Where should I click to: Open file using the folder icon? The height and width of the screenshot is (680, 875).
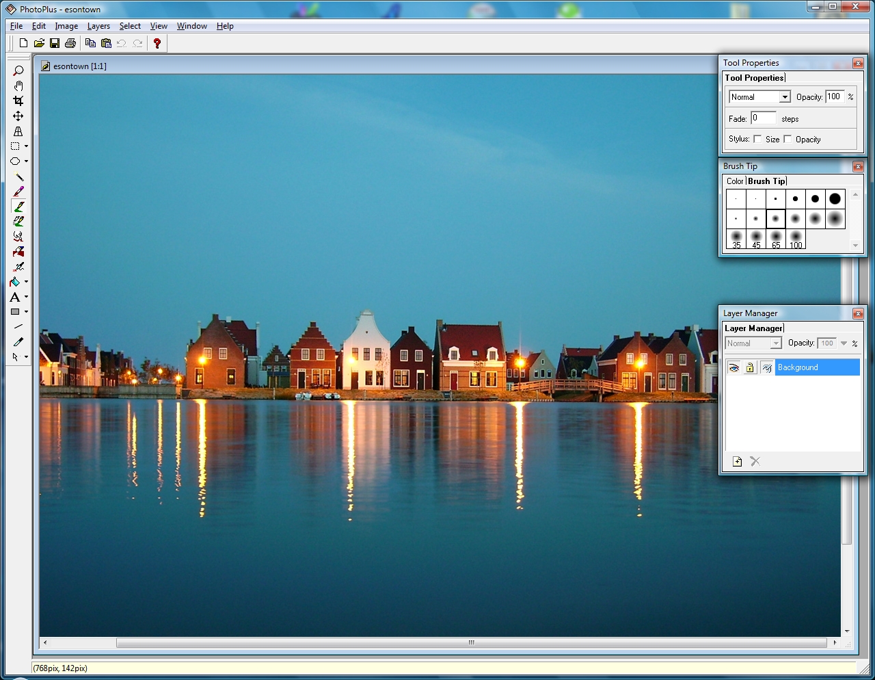point(39,43)
